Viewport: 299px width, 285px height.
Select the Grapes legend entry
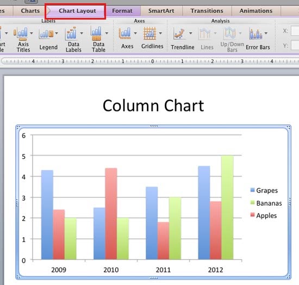click(x=264, y=190)
